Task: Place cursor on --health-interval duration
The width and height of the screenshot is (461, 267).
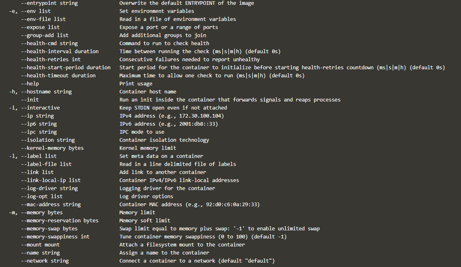Action: click(60, 52)
